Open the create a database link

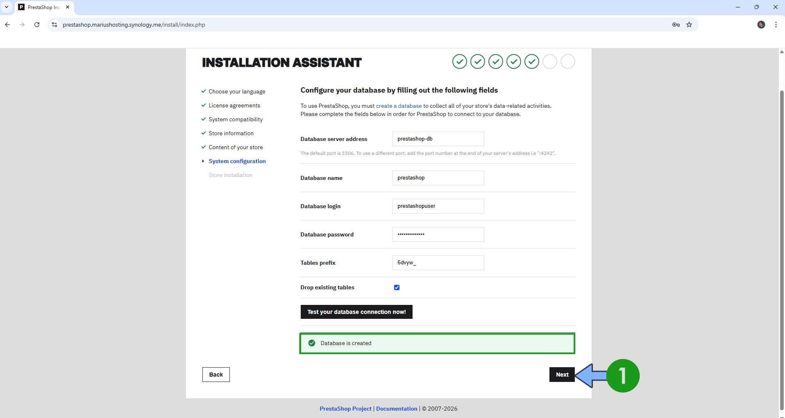399,106
